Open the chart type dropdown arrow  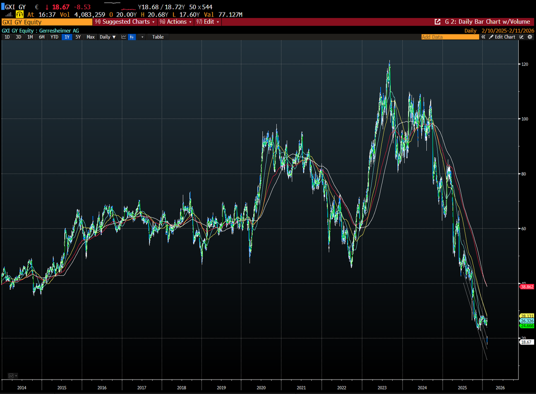coord(142,37)
